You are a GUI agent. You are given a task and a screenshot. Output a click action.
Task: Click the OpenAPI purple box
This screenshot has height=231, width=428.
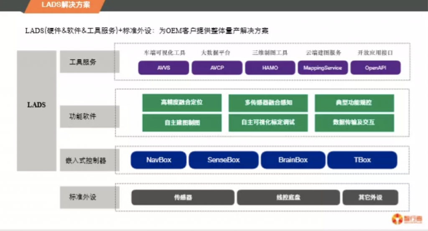pos(376,68)
